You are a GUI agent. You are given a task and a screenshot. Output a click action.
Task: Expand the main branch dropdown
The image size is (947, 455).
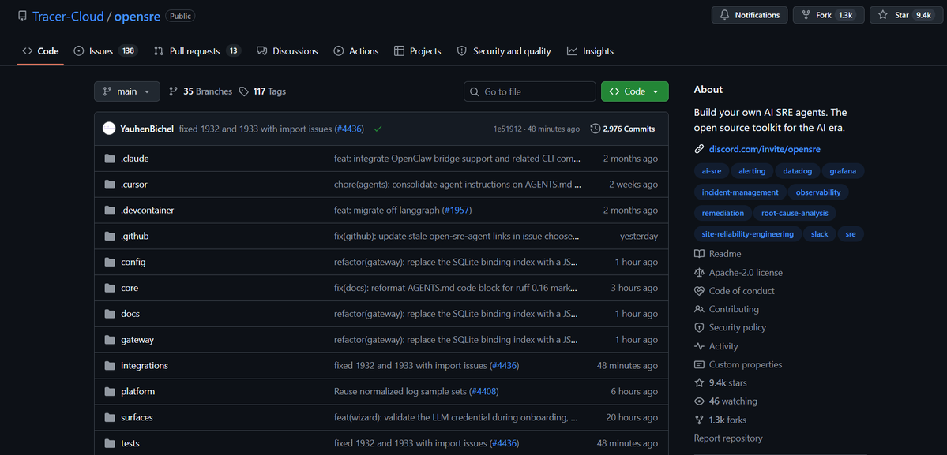(127, 91)
